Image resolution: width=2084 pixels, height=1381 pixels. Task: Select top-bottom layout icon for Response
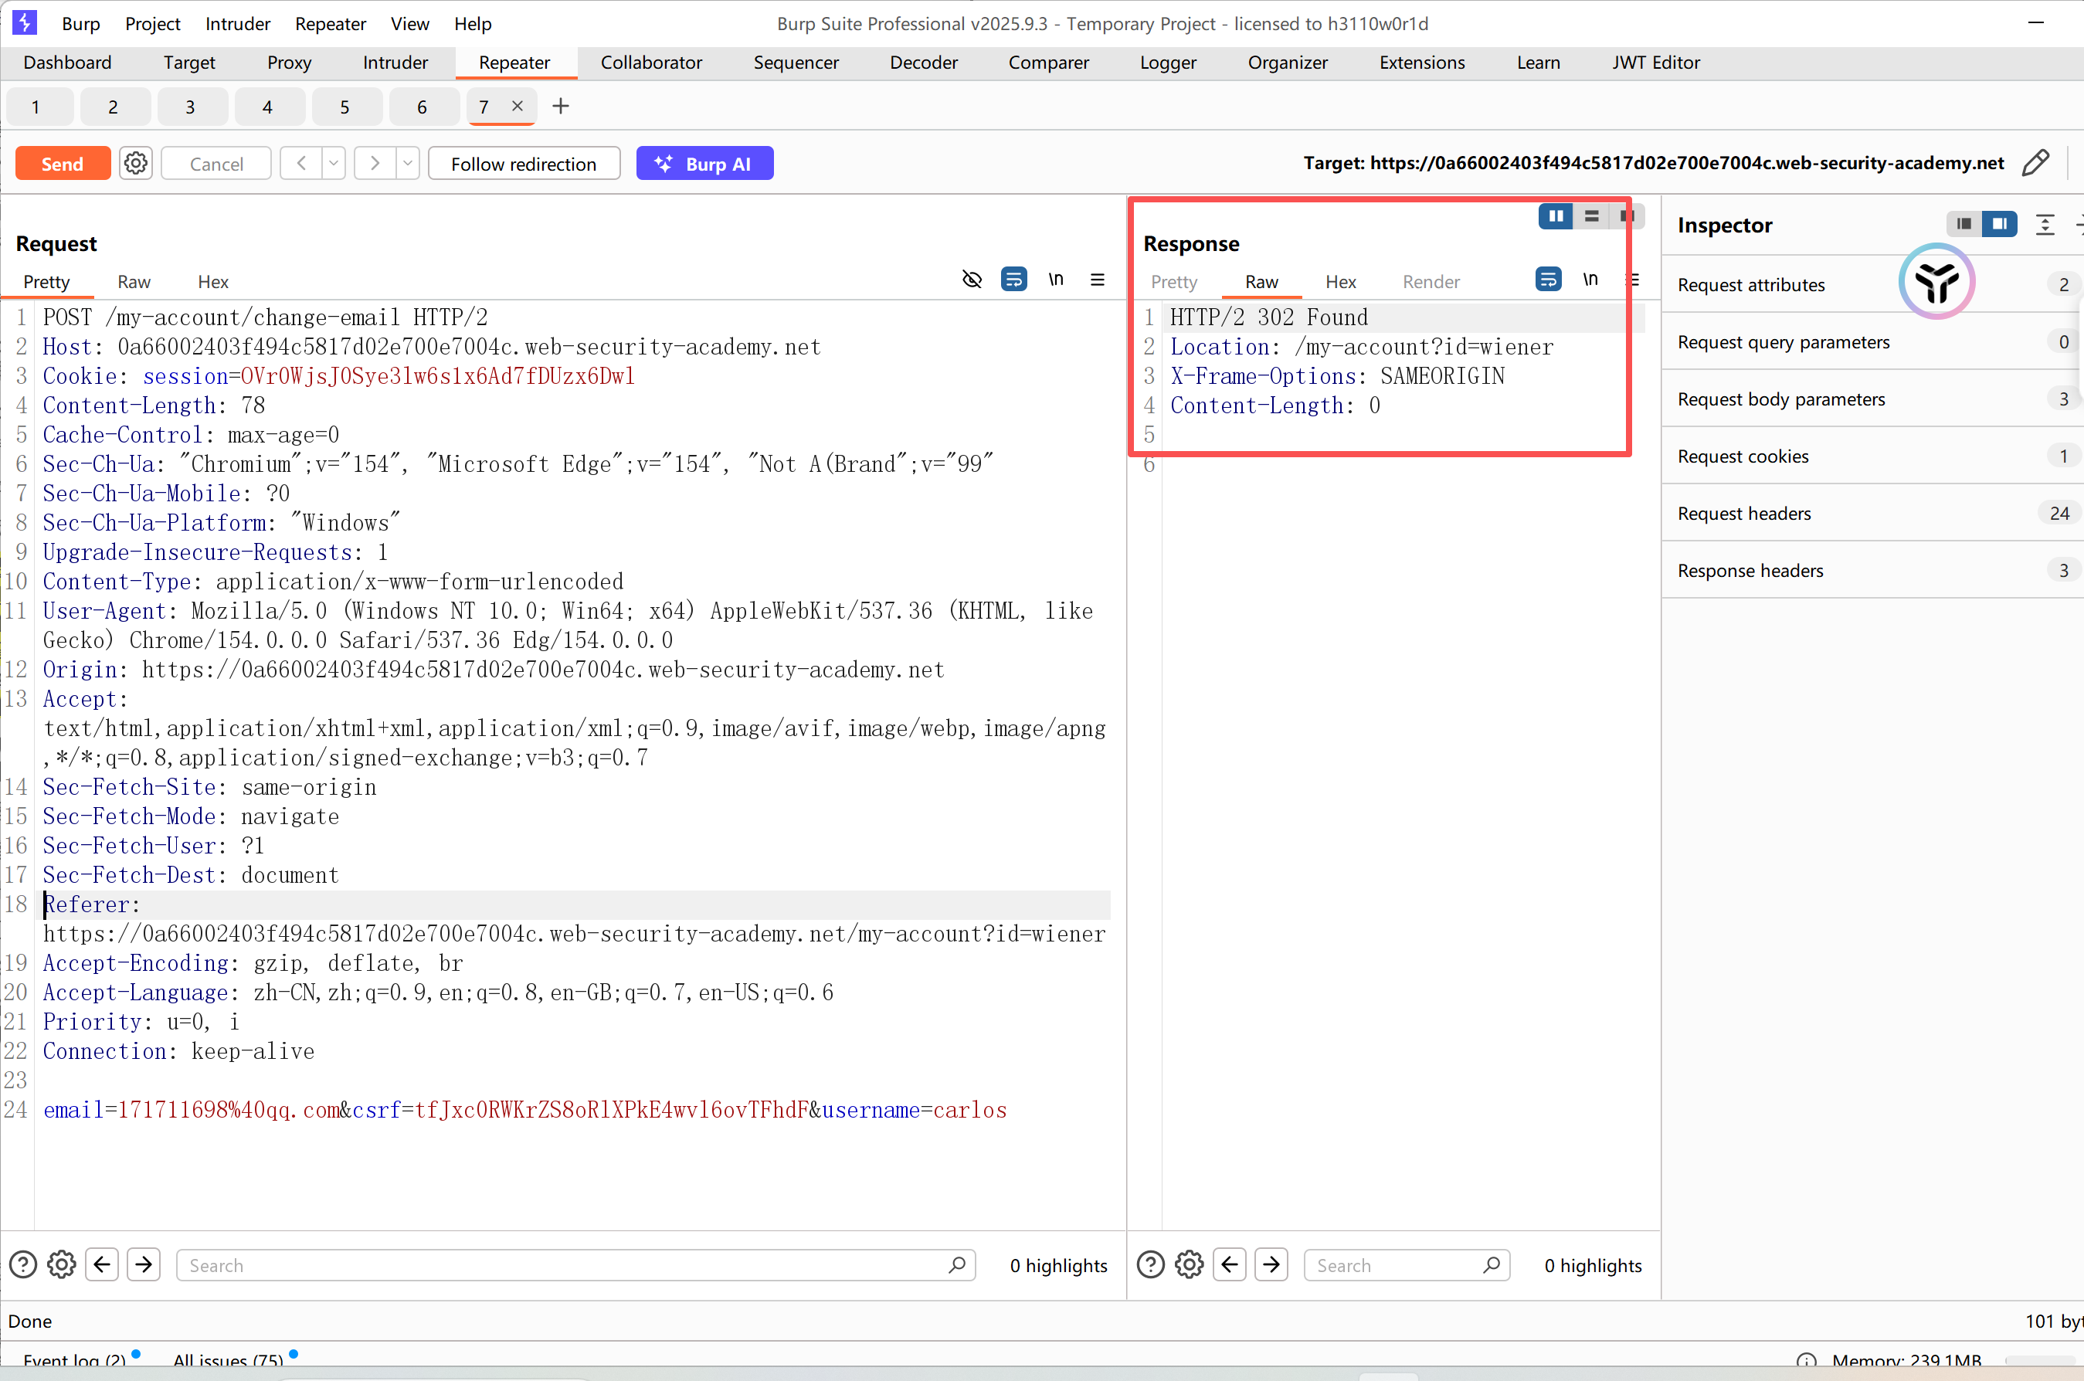click(x=1590, y=215)
